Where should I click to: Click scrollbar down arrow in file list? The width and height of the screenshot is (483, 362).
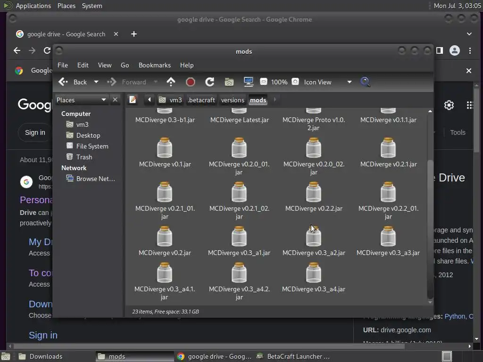430,302
